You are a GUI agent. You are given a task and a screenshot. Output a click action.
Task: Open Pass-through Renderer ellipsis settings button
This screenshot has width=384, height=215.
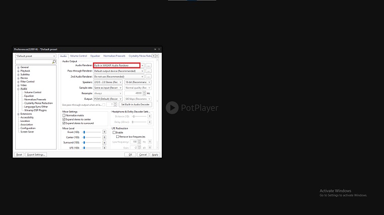click(149, 71)
